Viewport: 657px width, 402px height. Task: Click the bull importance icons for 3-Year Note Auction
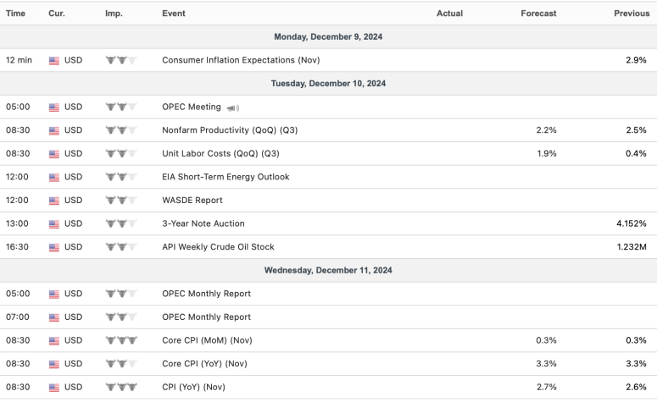point(120,223)
